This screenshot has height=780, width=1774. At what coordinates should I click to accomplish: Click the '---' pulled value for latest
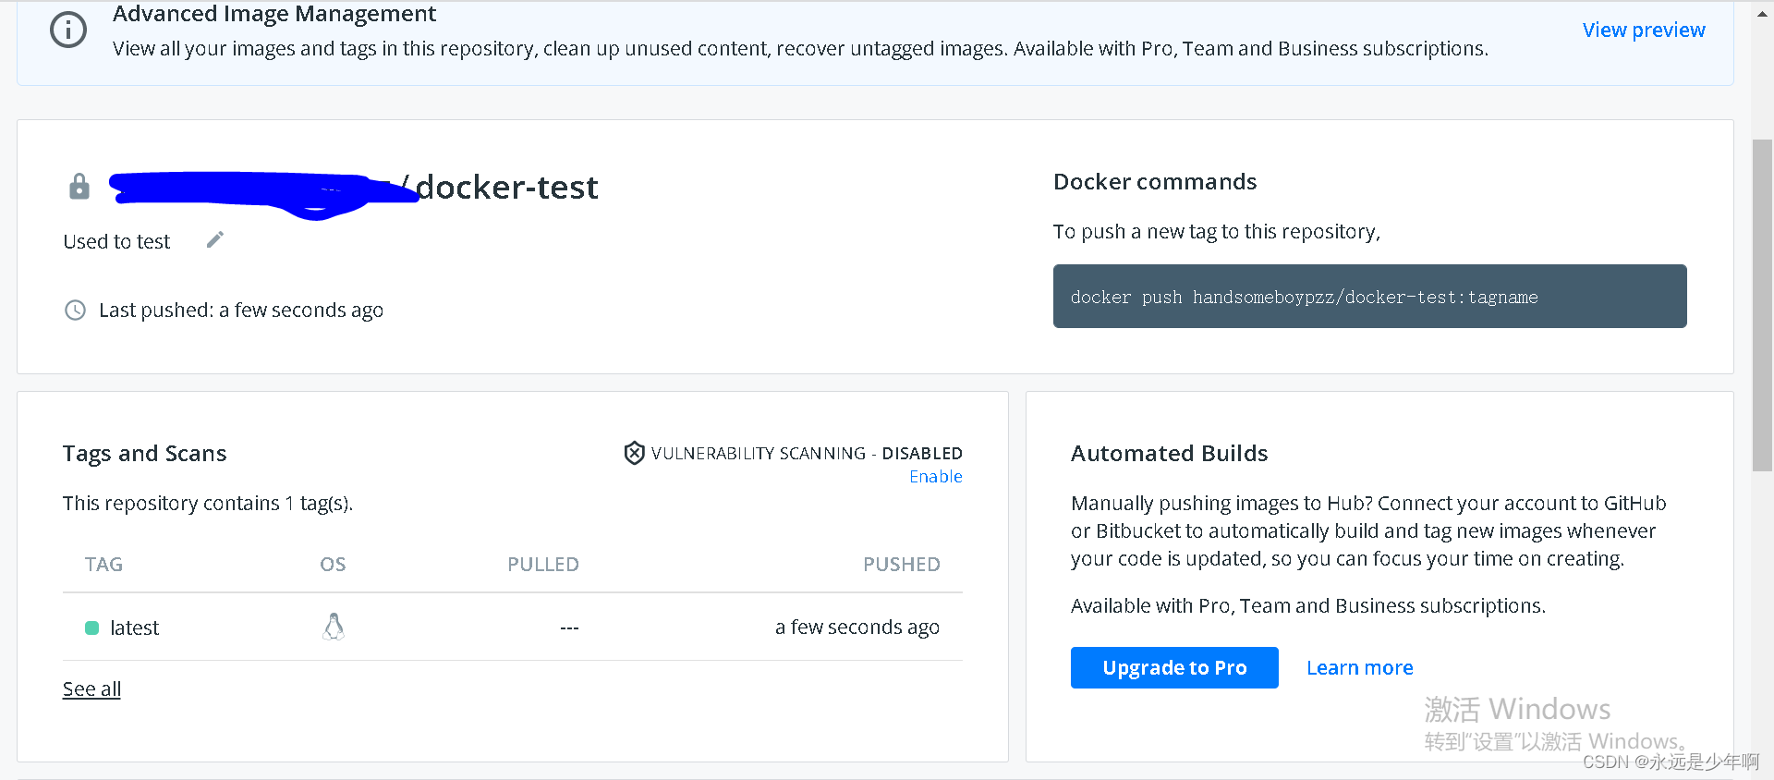click(569, 628)
